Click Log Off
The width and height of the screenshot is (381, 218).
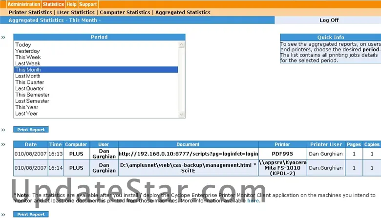point(329,20)
